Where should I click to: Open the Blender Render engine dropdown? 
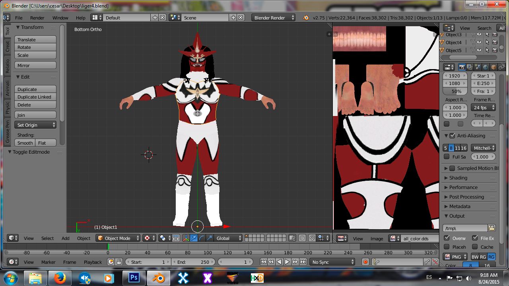[274, 17]
